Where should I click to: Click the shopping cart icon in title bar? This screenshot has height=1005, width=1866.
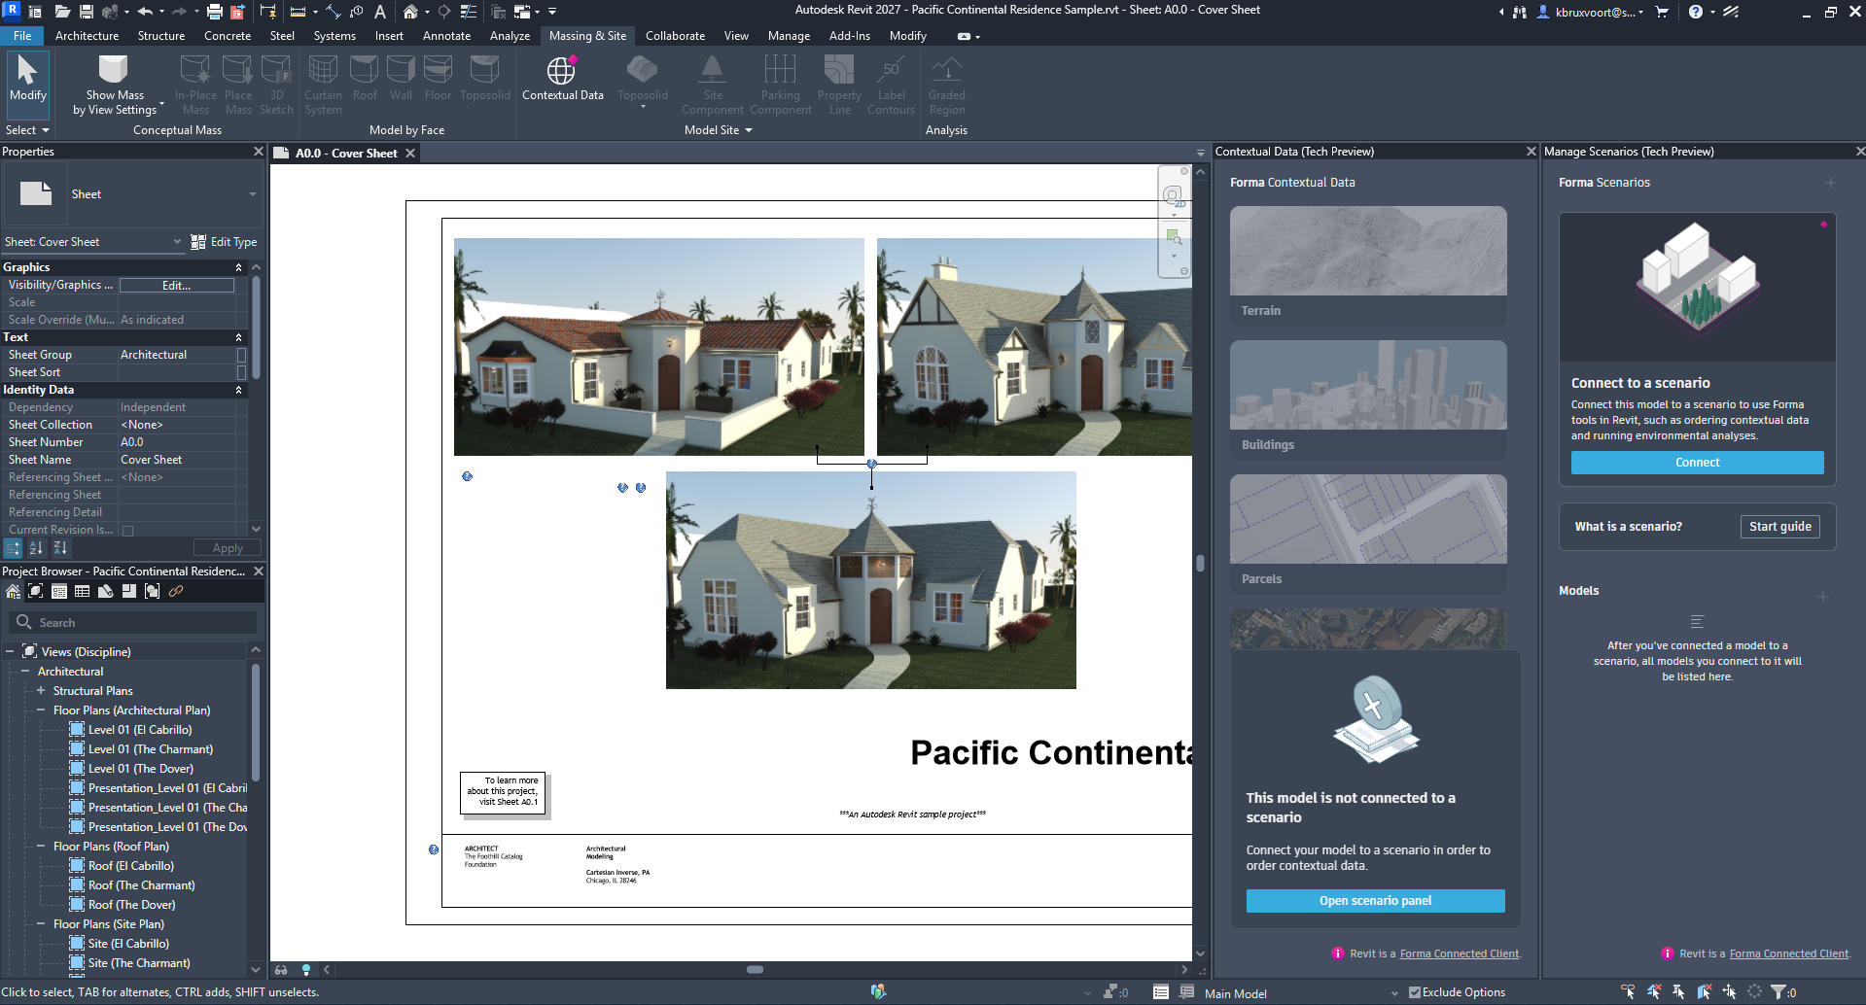1662,12
